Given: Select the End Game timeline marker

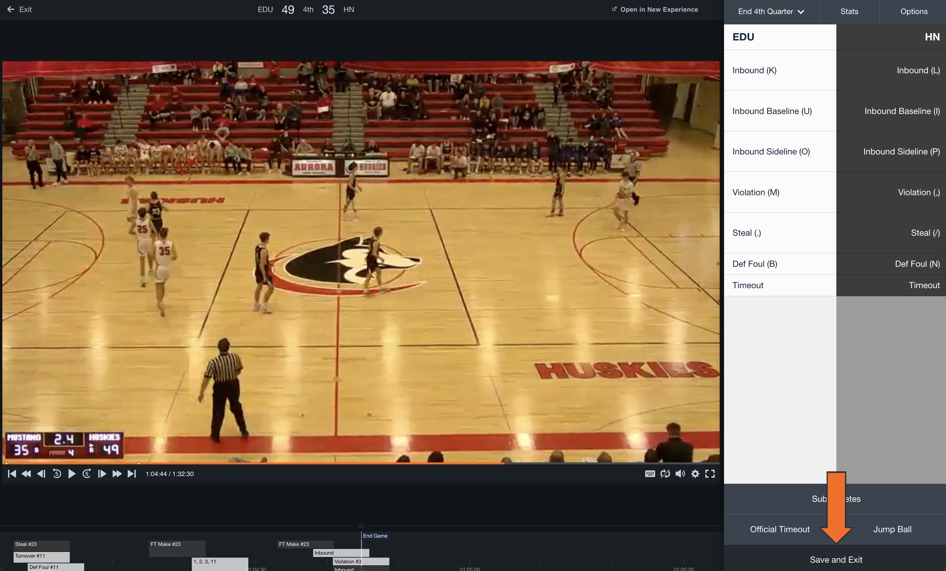Looking at the screenshot, I should (x=375, y=536).
